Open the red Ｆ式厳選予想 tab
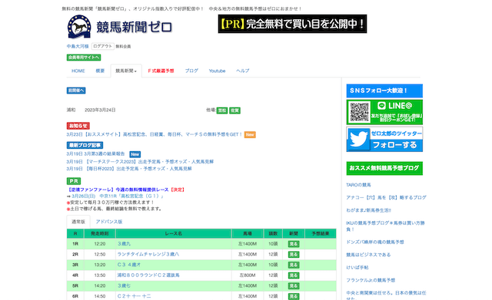The width and height of the screenshot is (492, 300). click(x=161, y=71)
